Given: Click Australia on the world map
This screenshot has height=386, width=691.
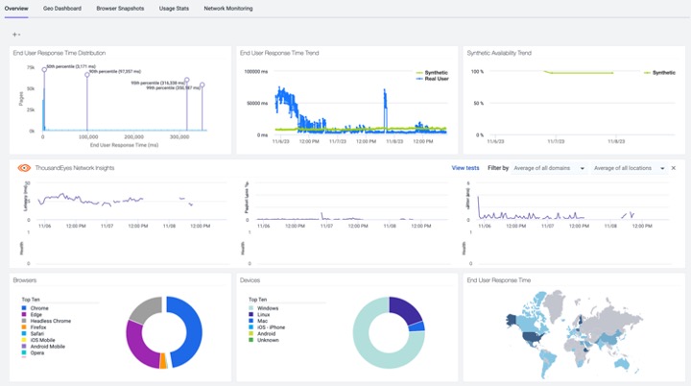Looking at the screenshot, I should (x=622, y=364).
